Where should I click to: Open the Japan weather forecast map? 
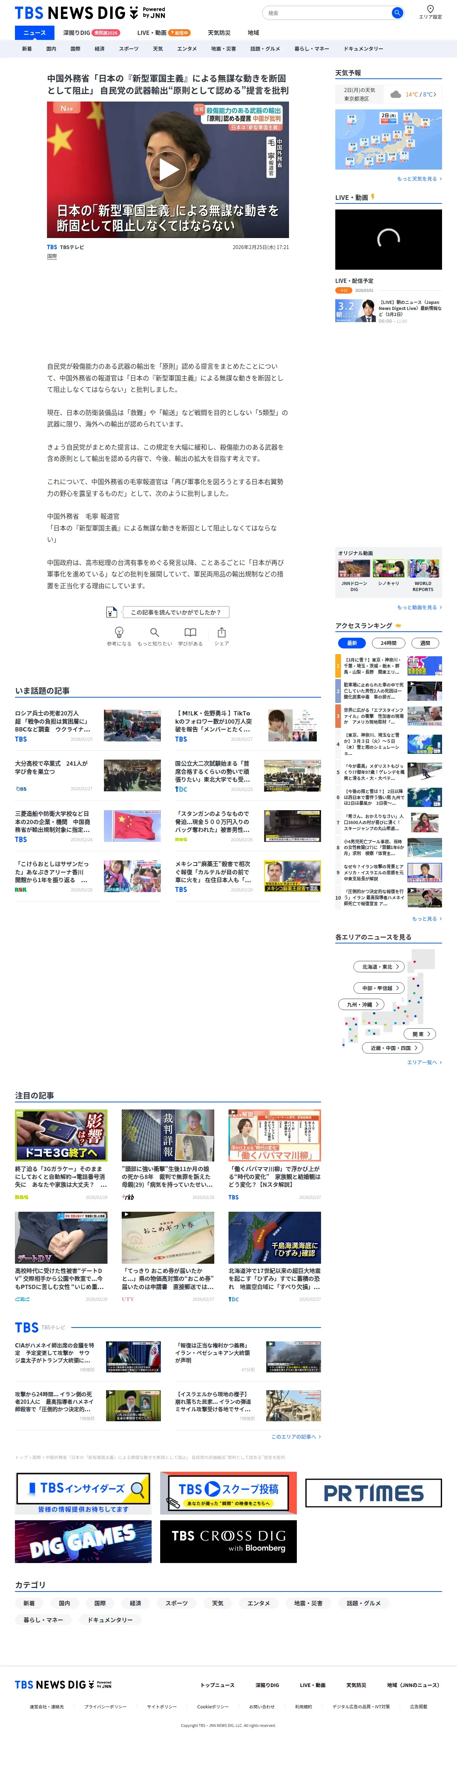388,139
